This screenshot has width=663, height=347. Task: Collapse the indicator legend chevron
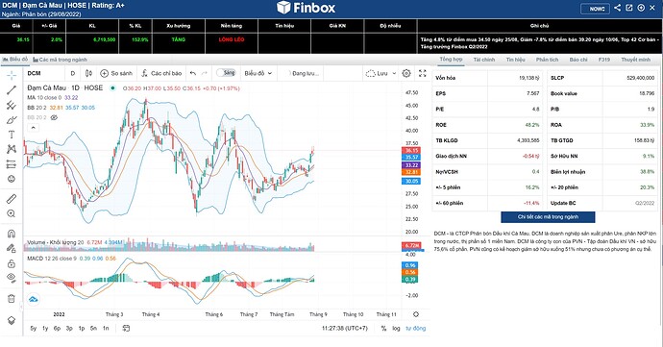(x=33, y=128)
